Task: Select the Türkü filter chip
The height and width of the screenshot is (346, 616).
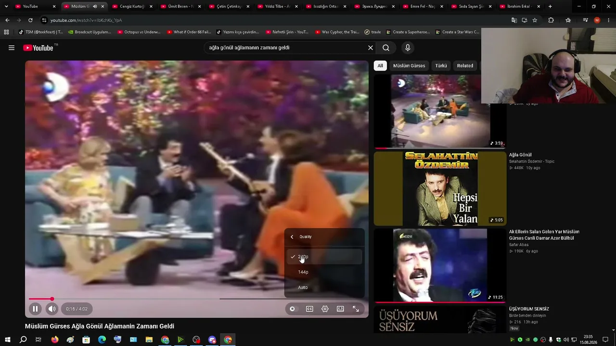Action: 441,66
